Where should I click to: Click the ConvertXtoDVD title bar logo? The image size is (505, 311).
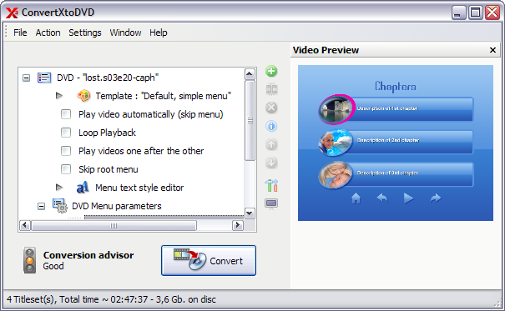pos(12,13)
